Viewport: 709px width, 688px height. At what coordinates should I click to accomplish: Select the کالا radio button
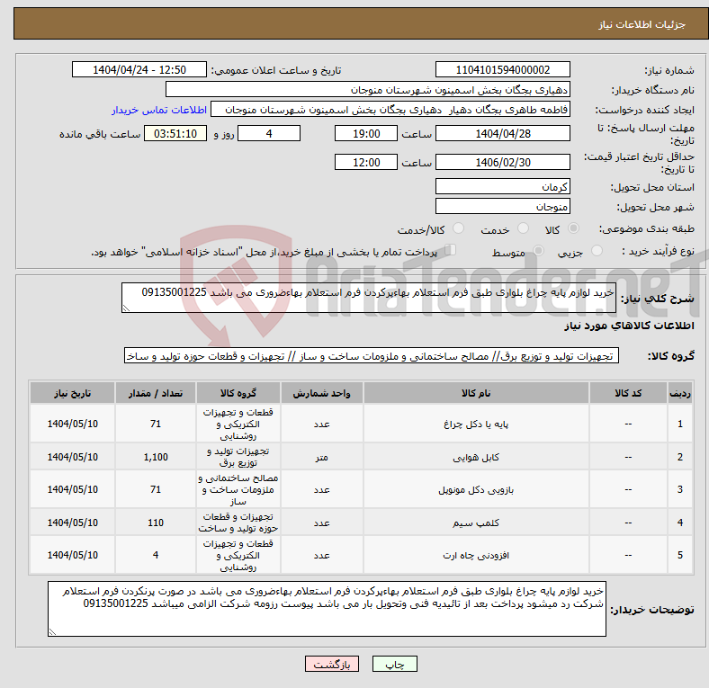(x=573, y=228)
